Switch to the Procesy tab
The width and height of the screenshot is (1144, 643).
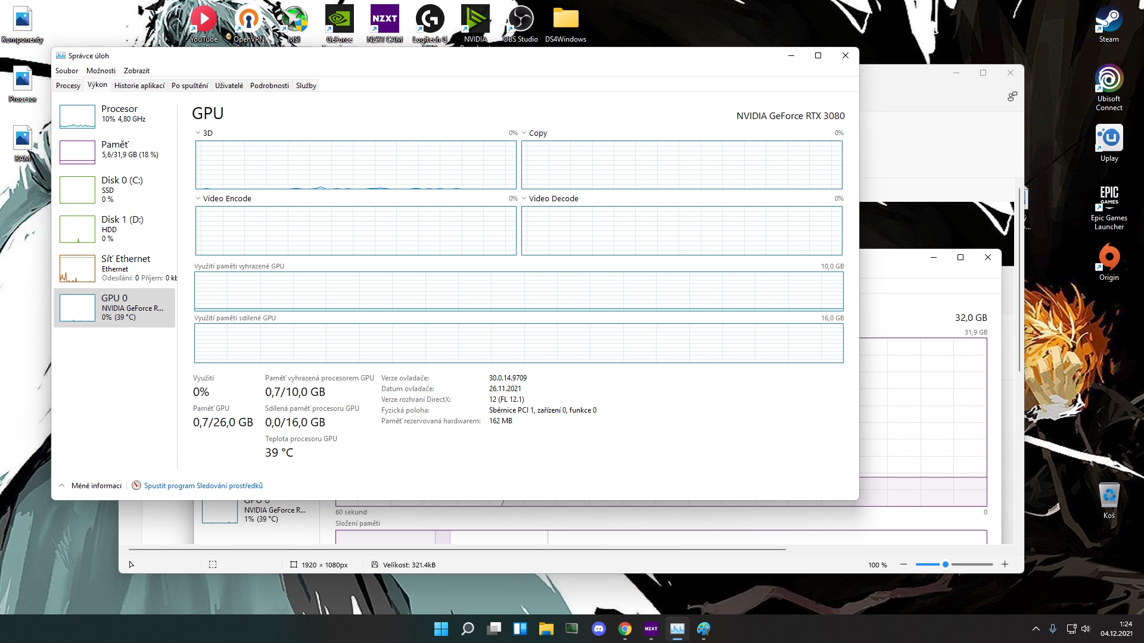click(x=68, y=86)
